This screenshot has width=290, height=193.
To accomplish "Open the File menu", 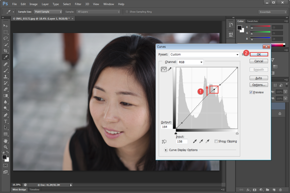I will 15,4.
